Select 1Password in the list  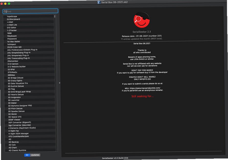click(x=29, y=39)
